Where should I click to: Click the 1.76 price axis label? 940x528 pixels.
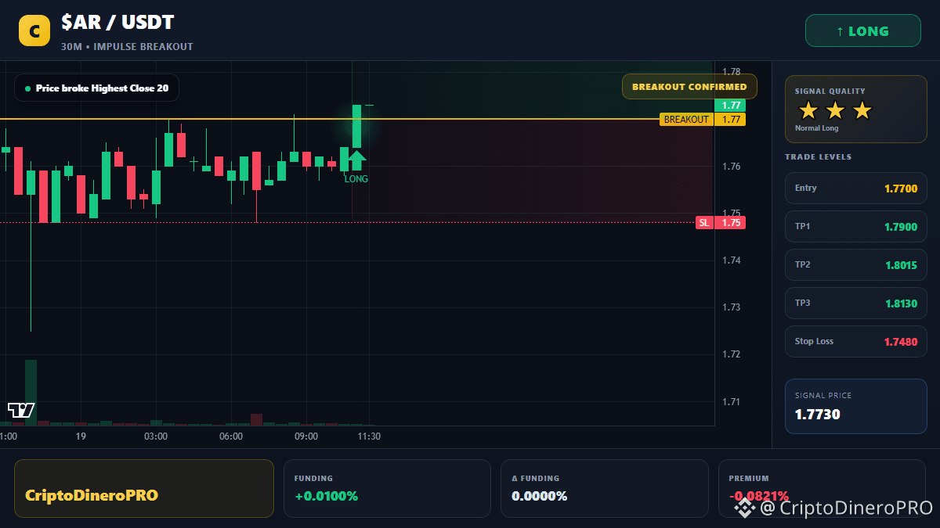pyautogui.click(x=731, y=167)
